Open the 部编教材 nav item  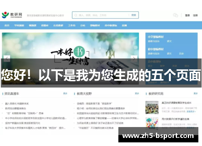pyautogui.click(x=95, y=25)
